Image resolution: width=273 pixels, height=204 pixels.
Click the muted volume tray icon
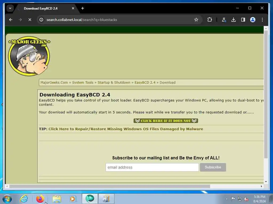(x=246, y=199)
